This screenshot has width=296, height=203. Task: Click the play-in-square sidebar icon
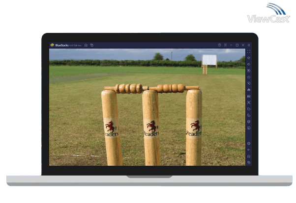coord(249,71)
